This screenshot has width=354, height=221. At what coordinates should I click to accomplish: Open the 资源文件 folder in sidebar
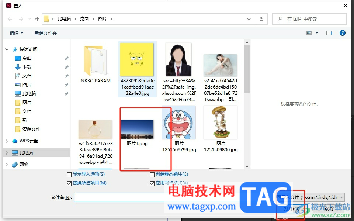pos(31,129)
